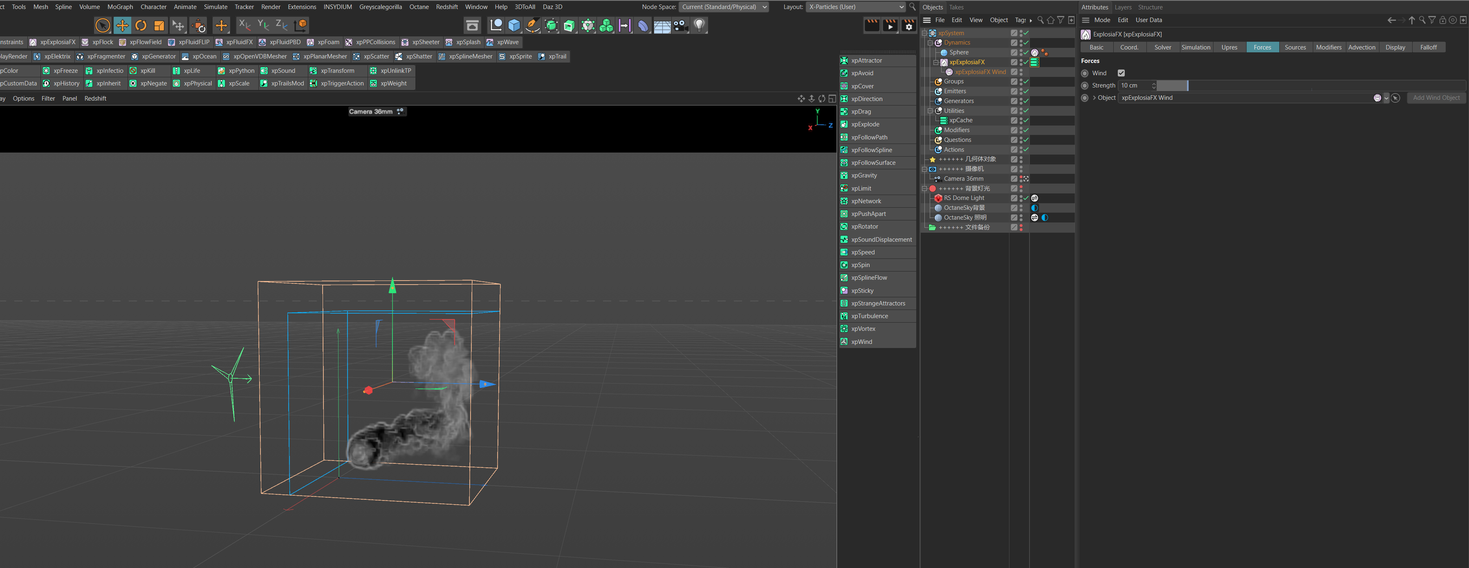
Task: Open the INSYDIUM menu
Action: click(338, 7)
